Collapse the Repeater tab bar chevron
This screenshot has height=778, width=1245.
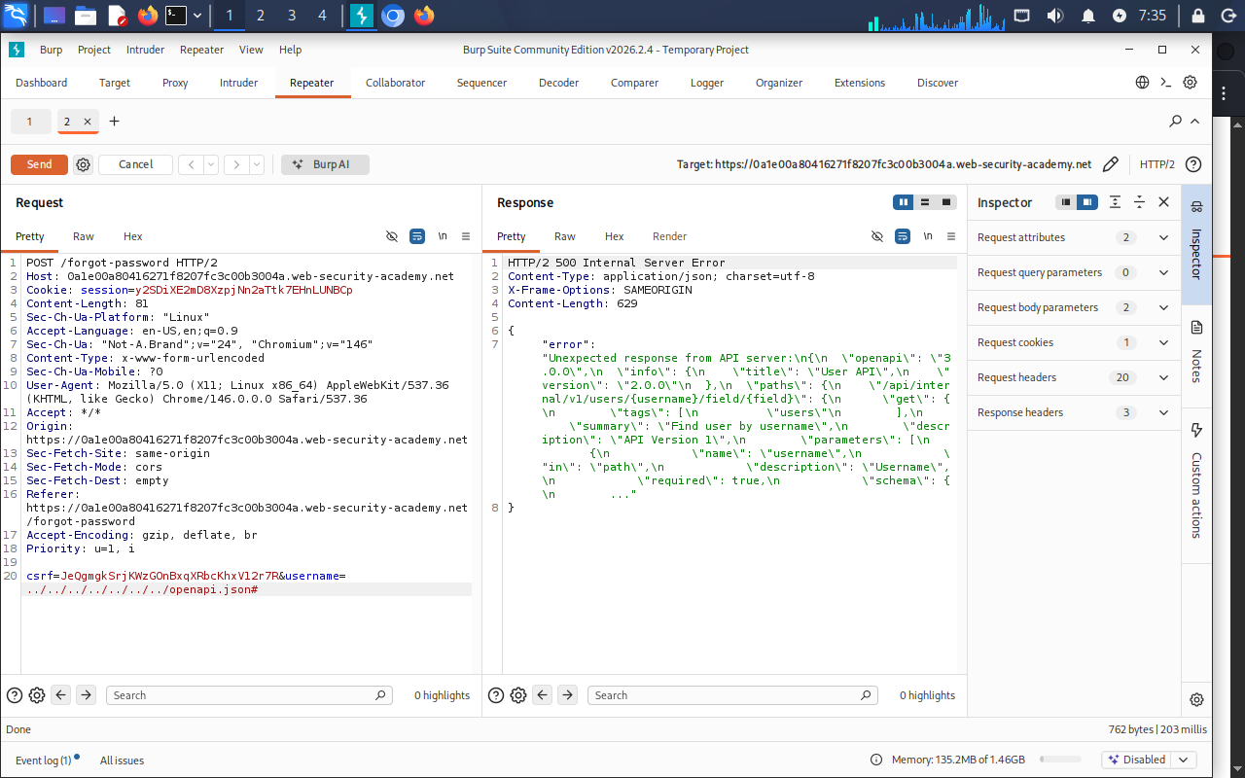1195,122
